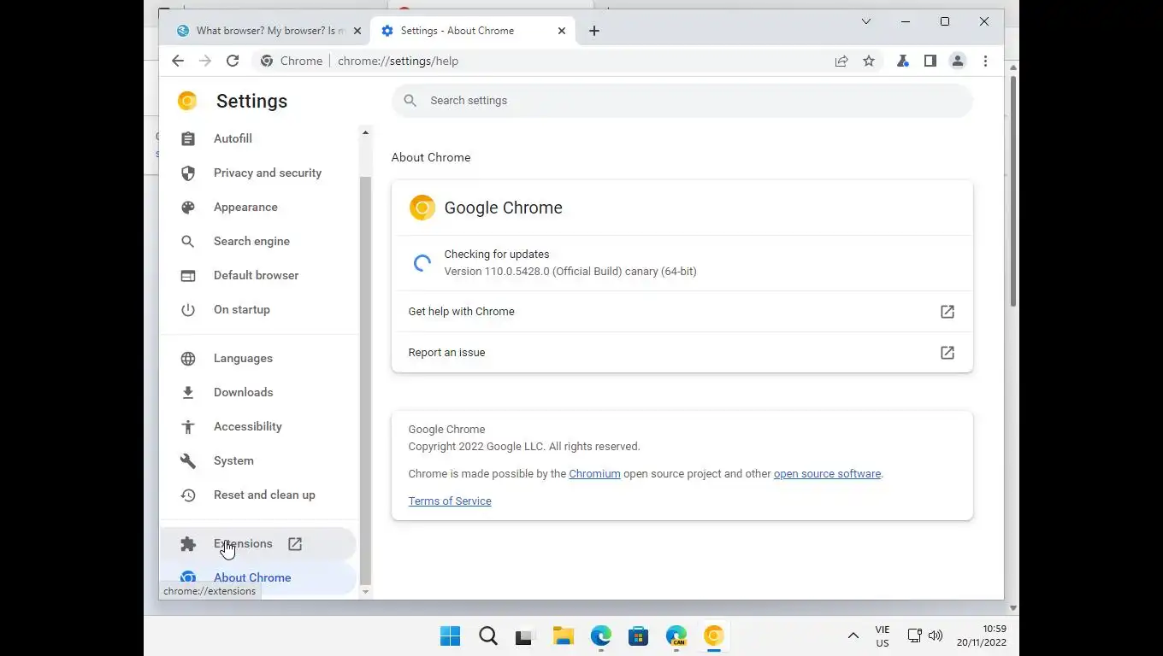Click the page vertical scrollbar thumb
The image size is (1163, 656).
pyautogui.click(x=1013, y=190)
